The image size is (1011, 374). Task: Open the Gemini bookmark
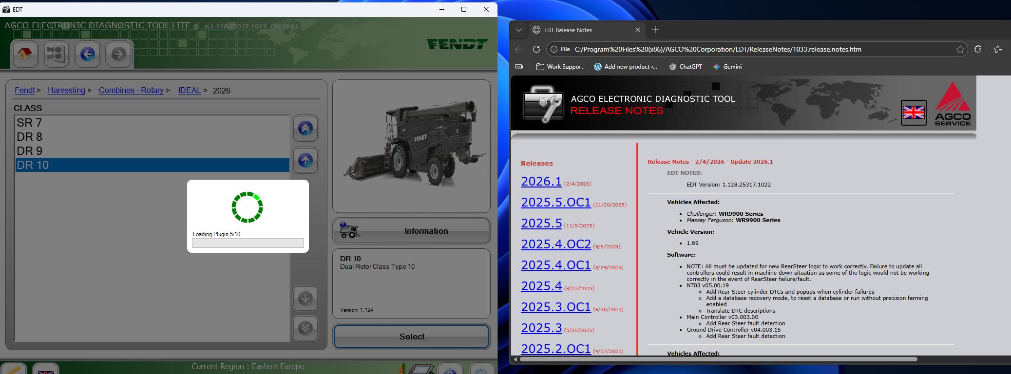pos(727,67)
